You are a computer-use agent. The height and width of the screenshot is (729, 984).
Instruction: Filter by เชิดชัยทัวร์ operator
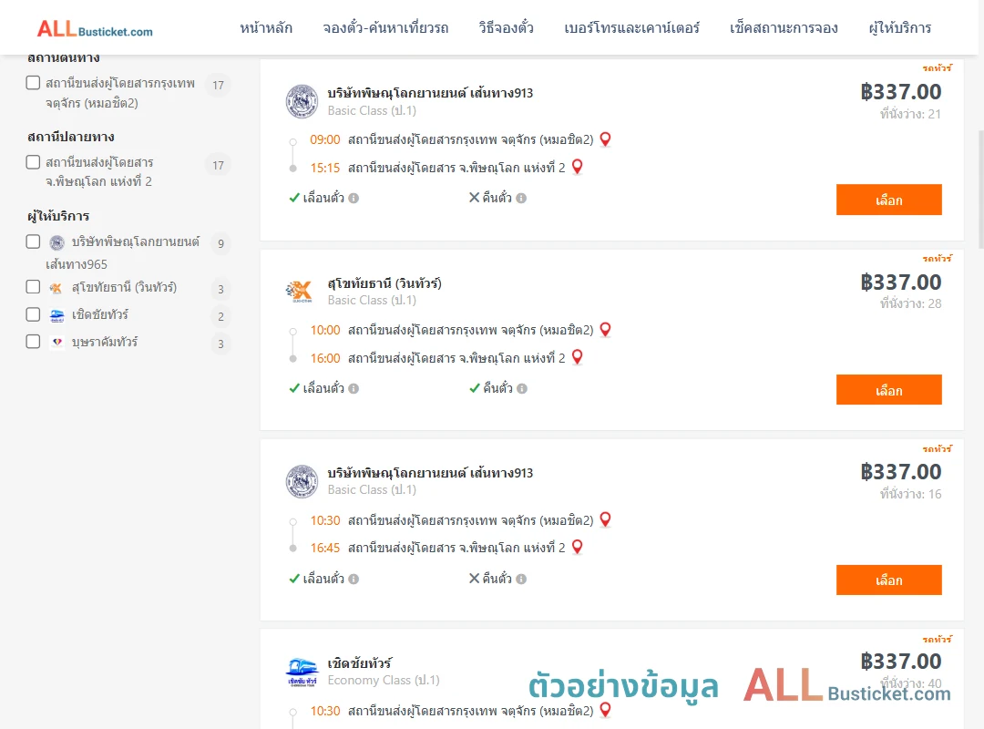(34, 314)
